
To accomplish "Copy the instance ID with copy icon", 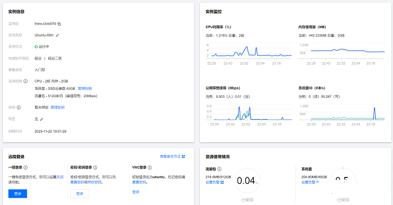I will 59,24.
